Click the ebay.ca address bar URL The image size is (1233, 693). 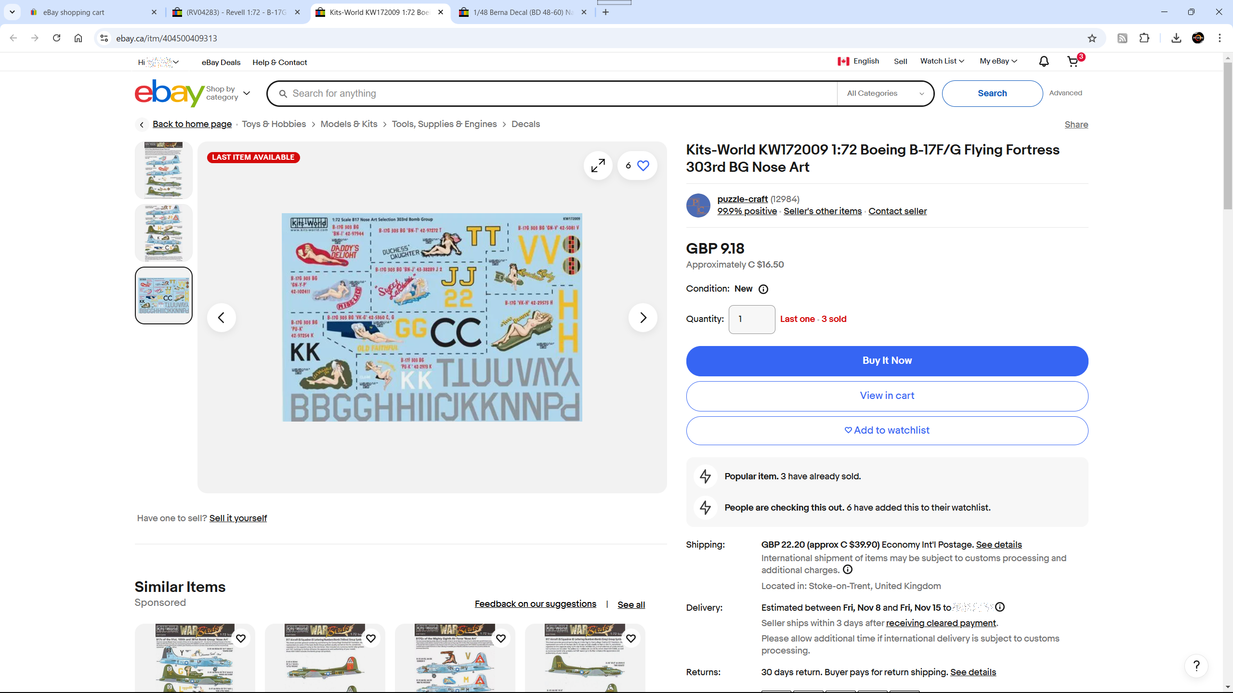[x=167, y=38]
